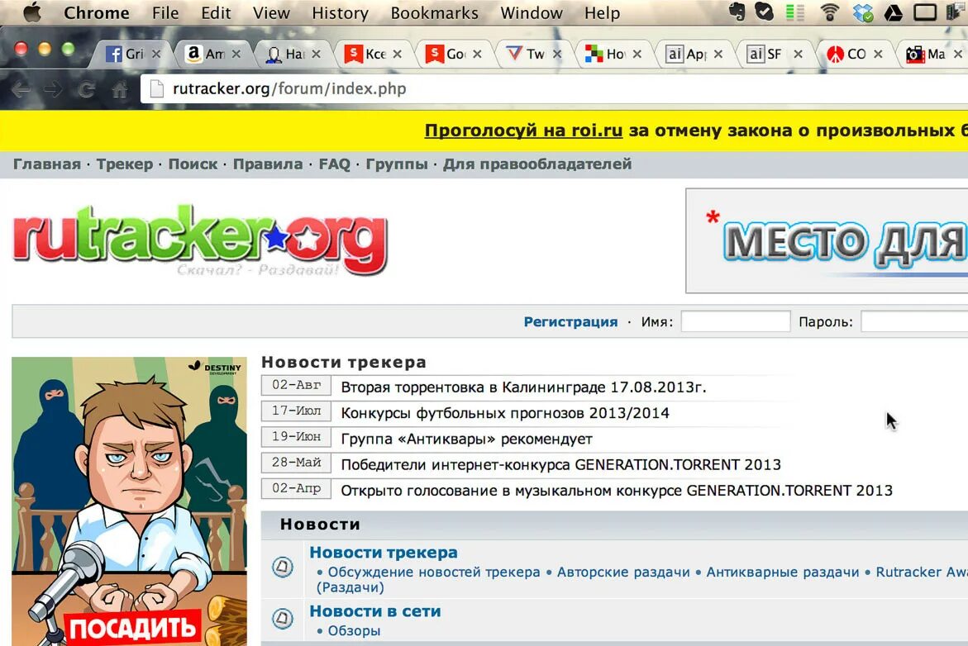Viewport: 968px width, 646px height.
Task: Click the rutracker.org address bar
Action: (x=556, y=89)
